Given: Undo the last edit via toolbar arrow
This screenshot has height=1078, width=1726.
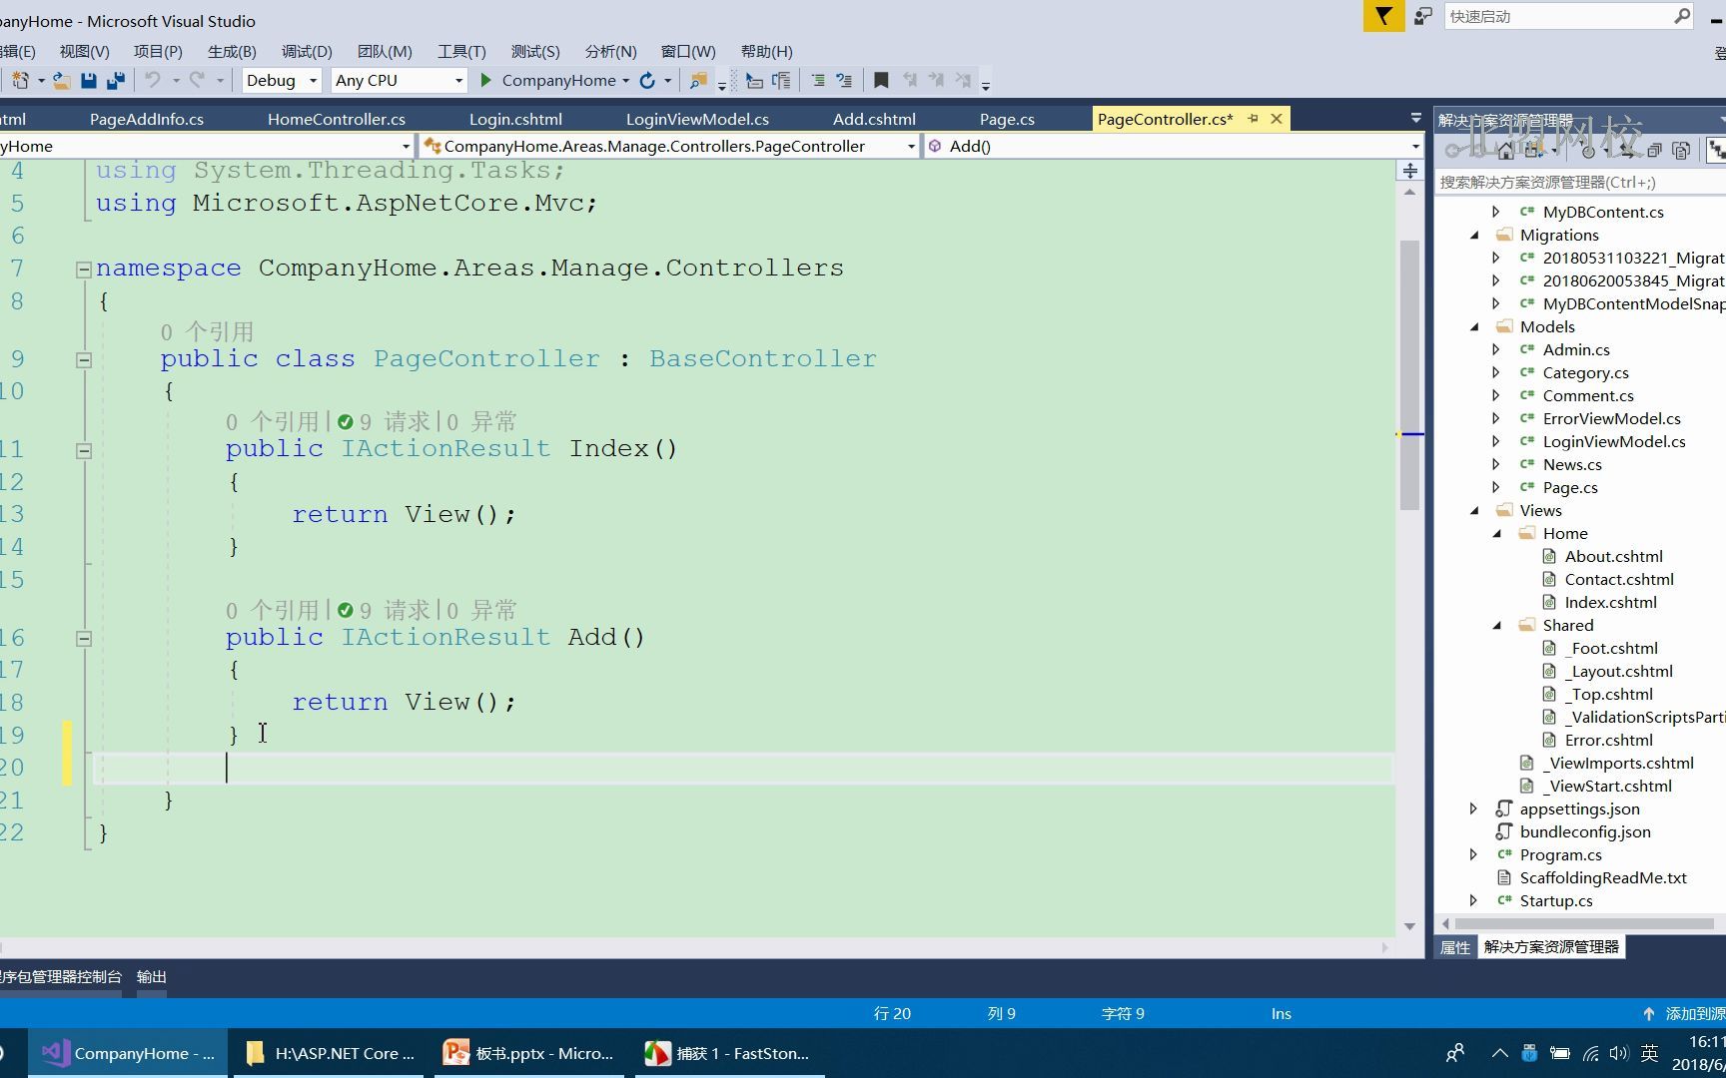Looking at the screenshot, I should point(152,80).
